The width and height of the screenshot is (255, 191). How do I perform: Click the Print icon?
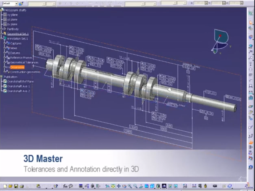point(21,186)
